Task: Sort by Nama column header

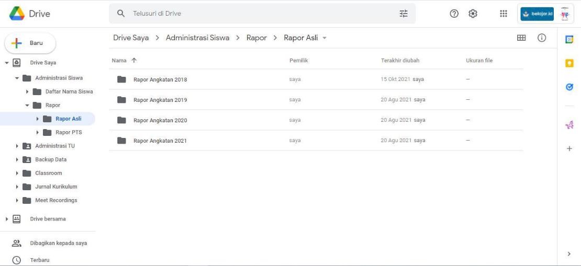Action: click(119, 61)
